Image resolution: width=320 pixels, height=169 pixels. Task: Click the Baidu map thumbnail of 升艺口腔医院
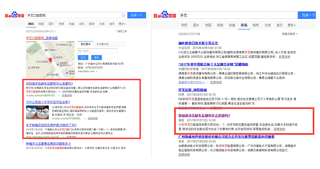pyautogui.click(x=50, y=60)
